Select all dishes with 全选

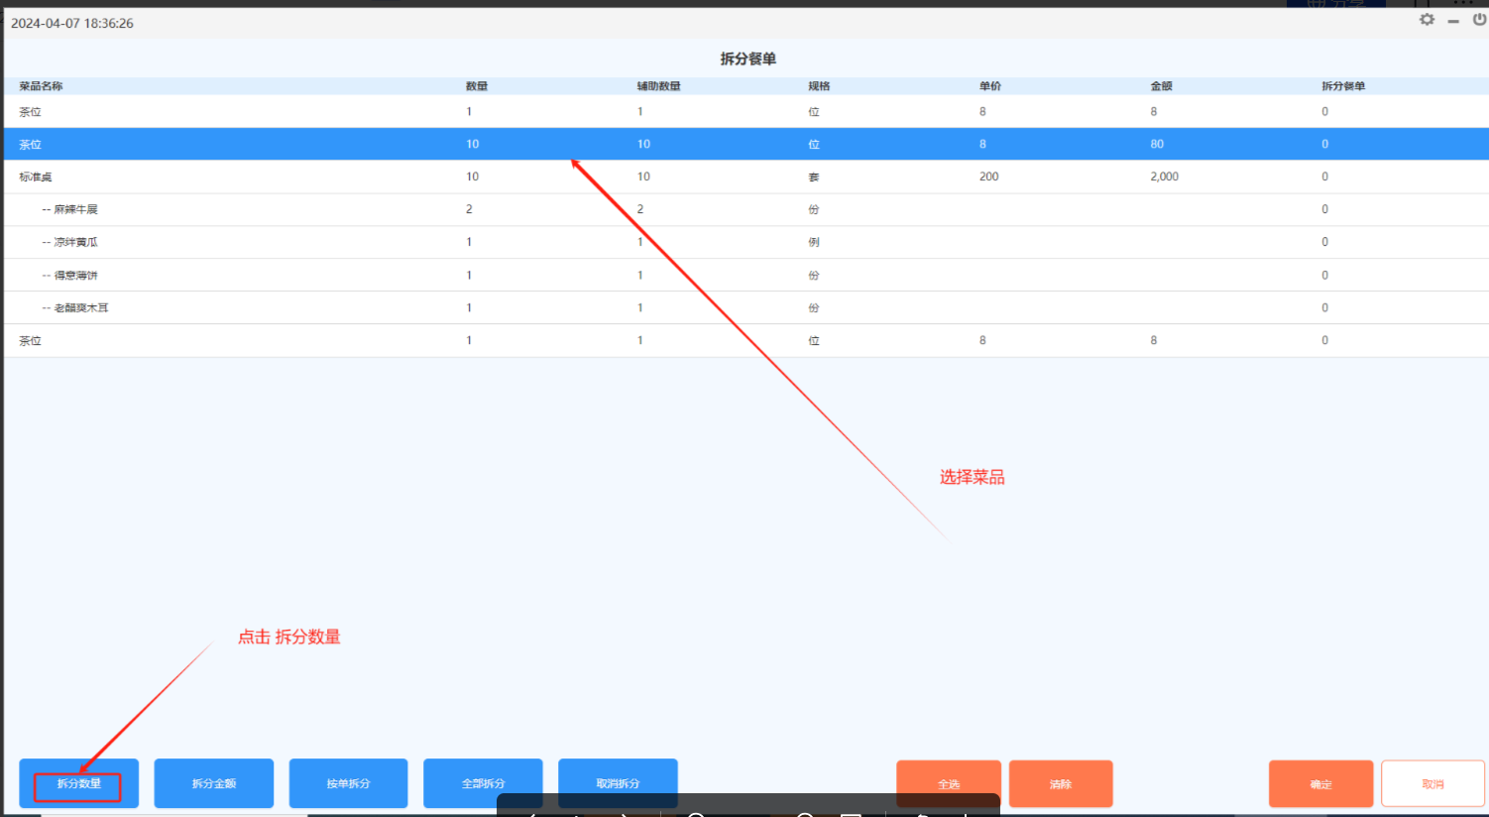pos(949,784)
